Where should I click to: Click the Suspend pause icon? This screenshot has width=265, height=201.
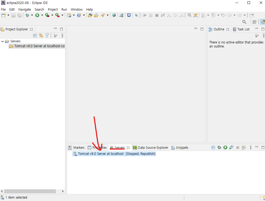(151, 15)
